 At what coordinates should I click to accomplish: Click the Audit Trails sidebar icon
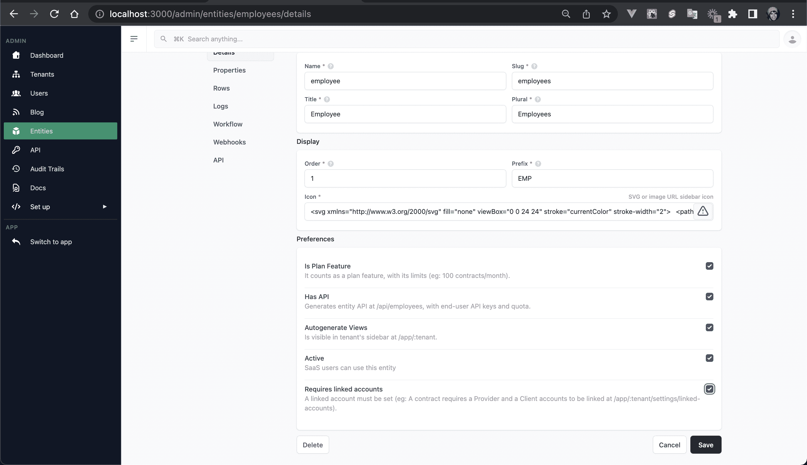coord(15,169)
